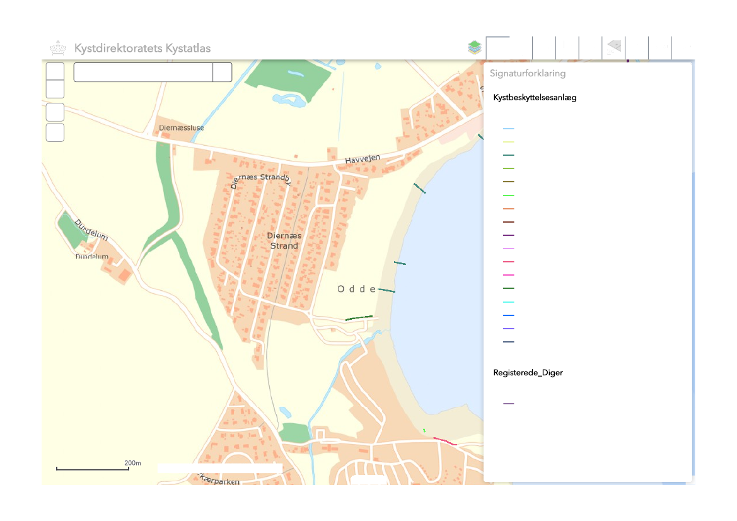Viewport: 737px width, 521px height.
Task: Click the Kystbeskyttelsesanlæg legend heading
Action: (535, 98)
